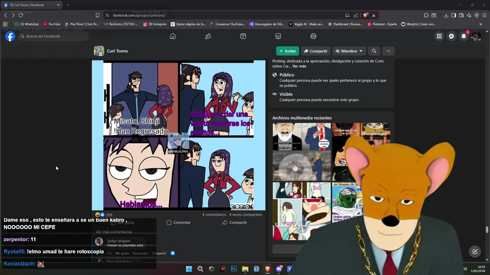Open recent media thumbnail with women drawings
This screenshot has width=490, height=275.
[302, 211]
